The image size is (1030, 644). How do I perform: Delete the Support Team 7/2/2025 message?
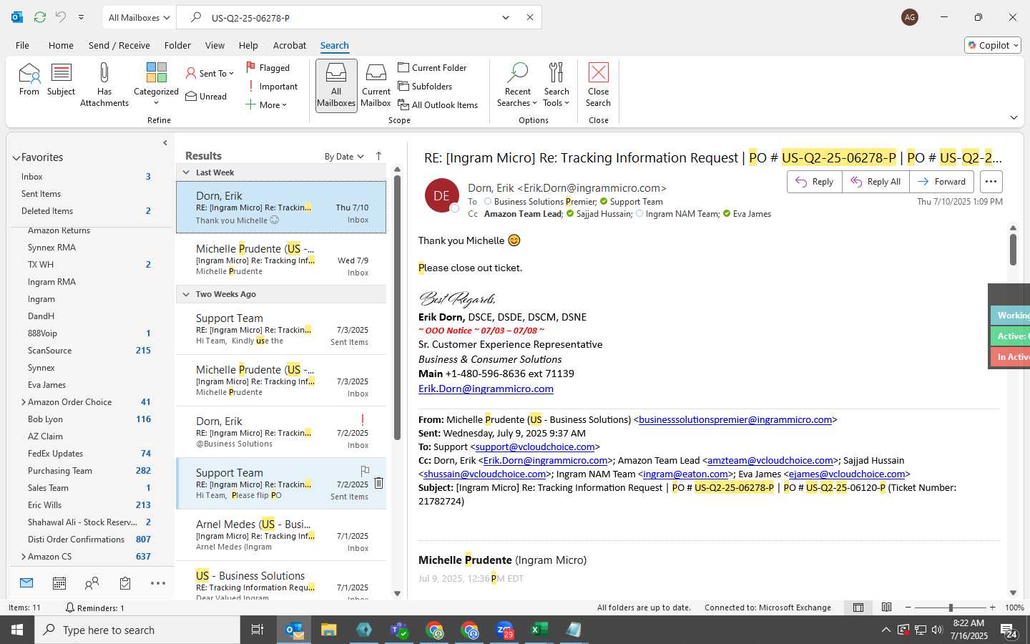click(378, 483)
